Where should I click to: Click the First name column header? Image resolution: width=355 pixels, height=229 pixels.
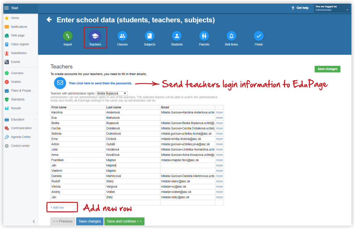point(78,107)
